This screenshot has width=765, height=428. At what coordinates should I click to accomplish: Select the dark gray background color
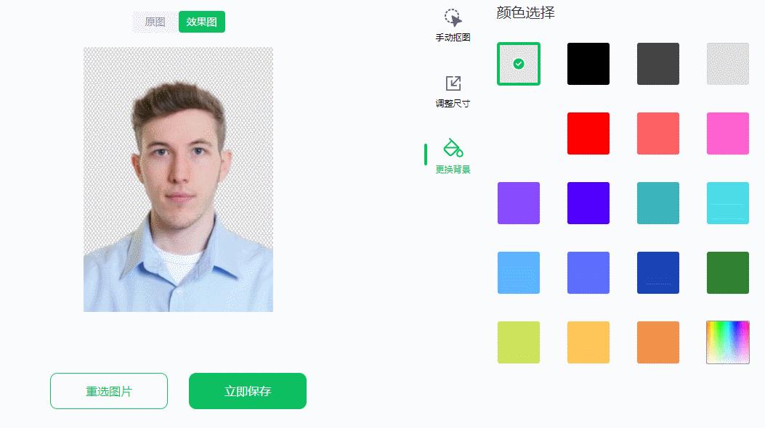[657, 64]
